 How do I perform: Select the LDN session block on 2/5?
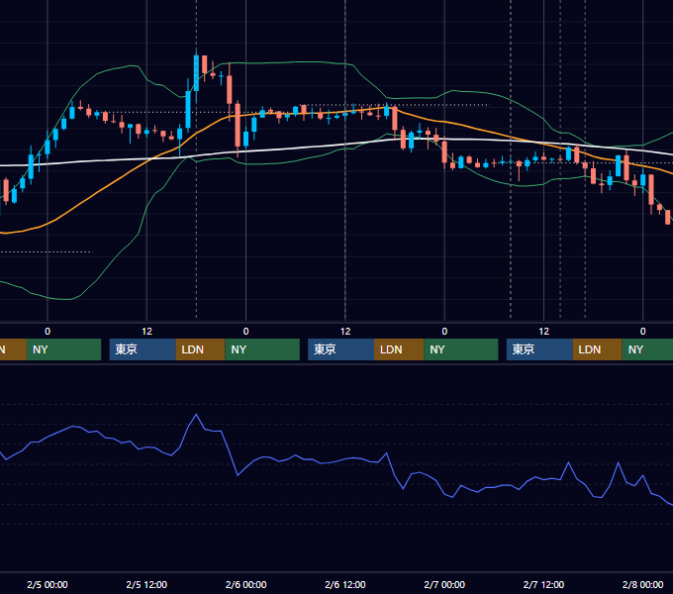coord(201,349)
